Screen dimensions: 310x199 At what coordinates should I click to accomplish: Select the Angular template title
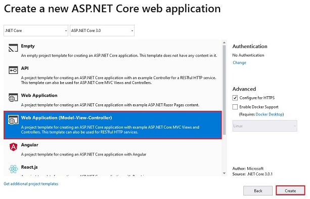(30, 145)
